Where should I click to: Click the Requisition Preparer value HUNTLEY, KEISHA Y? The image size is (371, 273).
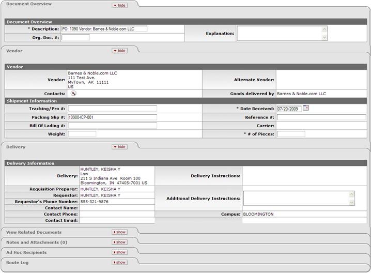(x=100, y=189)
